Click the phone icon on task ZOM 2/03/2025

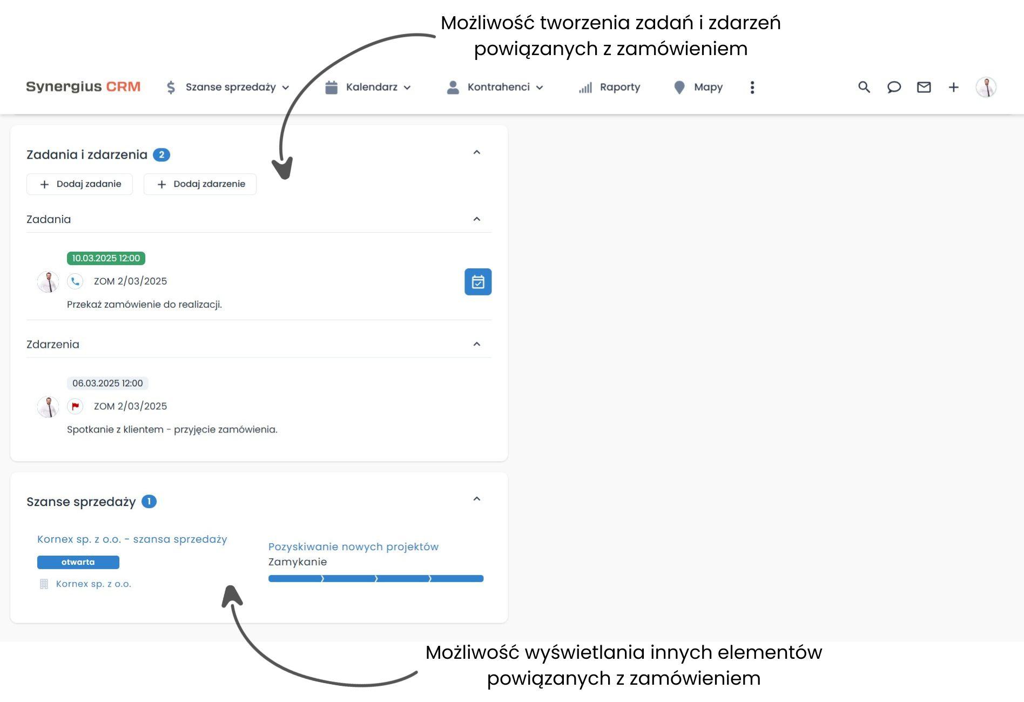75,281
